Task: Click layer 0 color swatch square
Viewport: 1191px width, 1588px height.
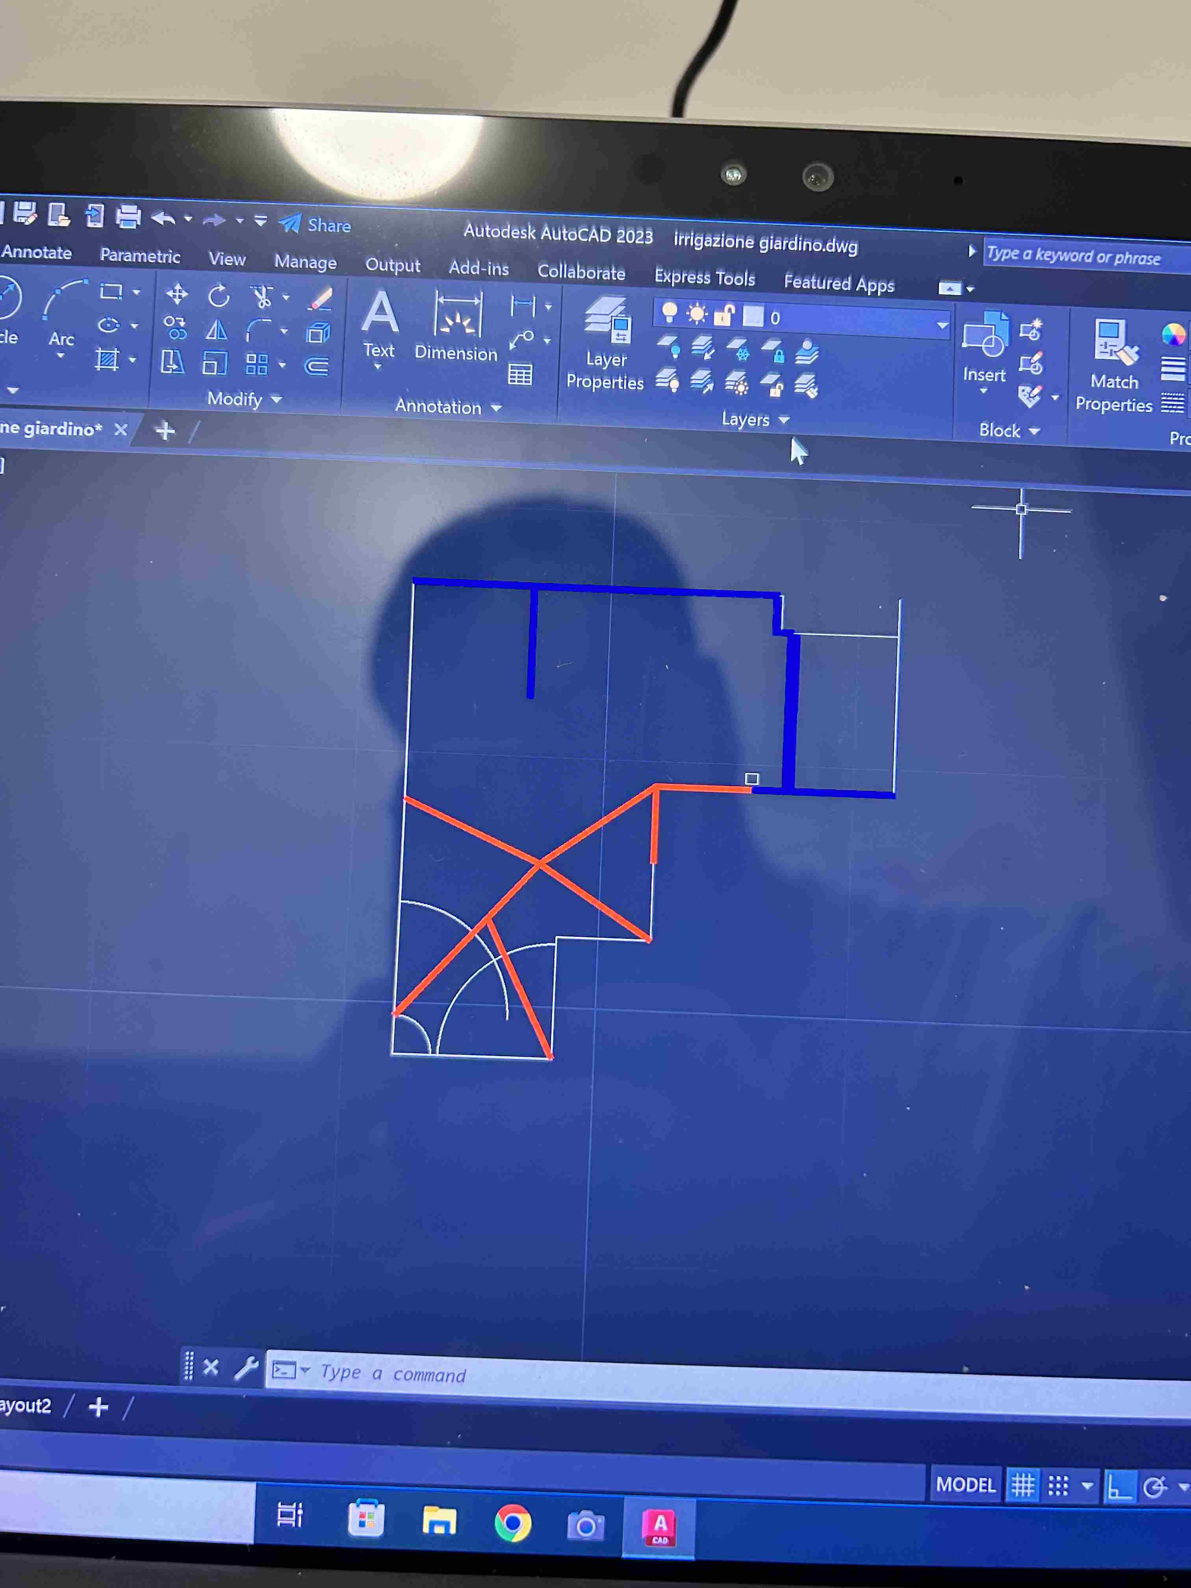Action: point(752,317)
